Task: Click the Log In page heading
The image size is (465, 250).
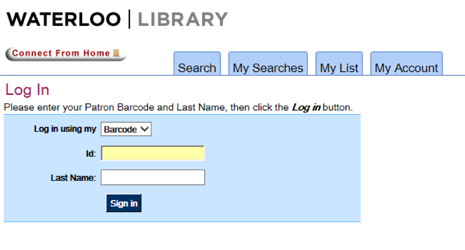Action: tap(27, 90)
